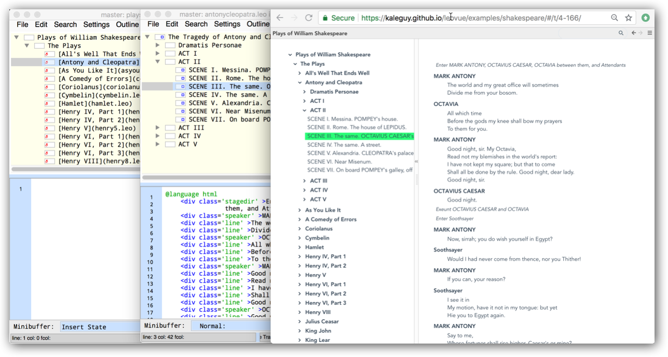The height and width of the screenshot is (357, 668).
Task: Click the browser URL address field
Action: 470,18
